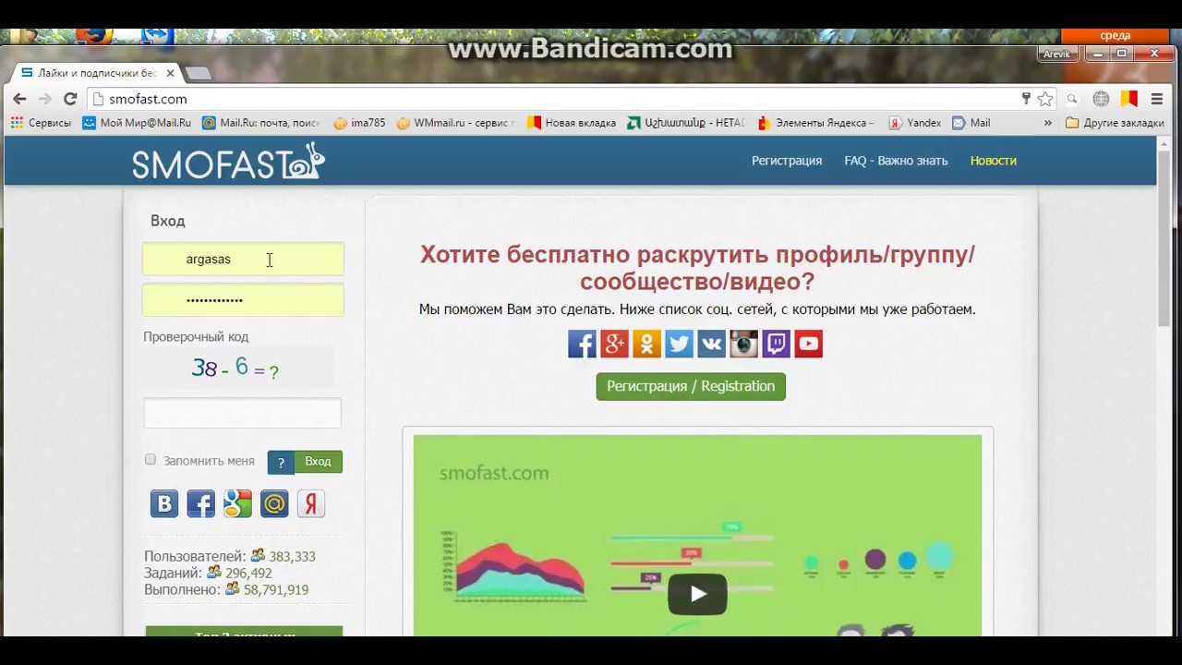Click the Заданий: 296,492 counter

208,573
